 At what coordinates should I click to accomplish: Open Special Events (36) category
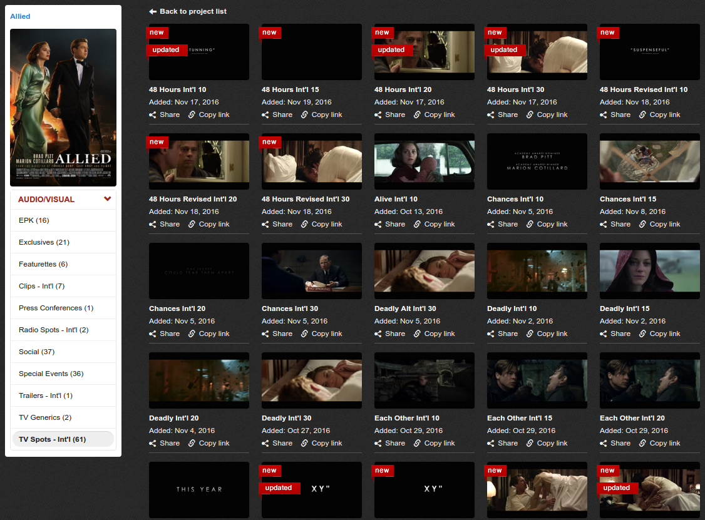tap(63, 374)
